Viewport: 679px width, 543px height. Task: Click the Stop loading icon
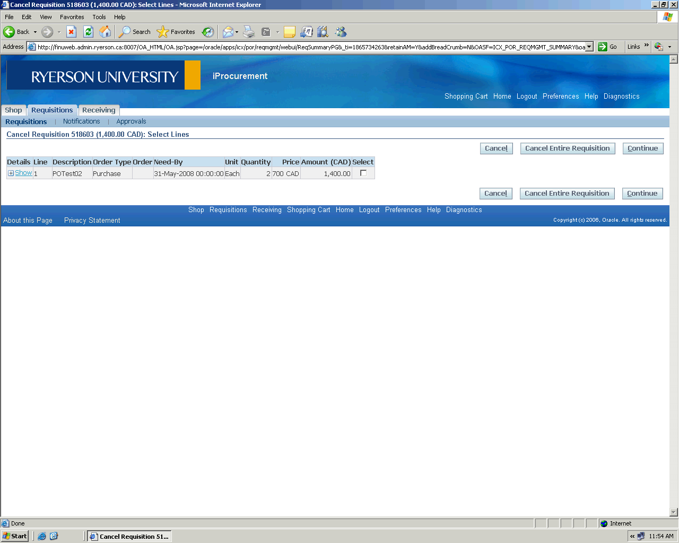click(71, 32)
